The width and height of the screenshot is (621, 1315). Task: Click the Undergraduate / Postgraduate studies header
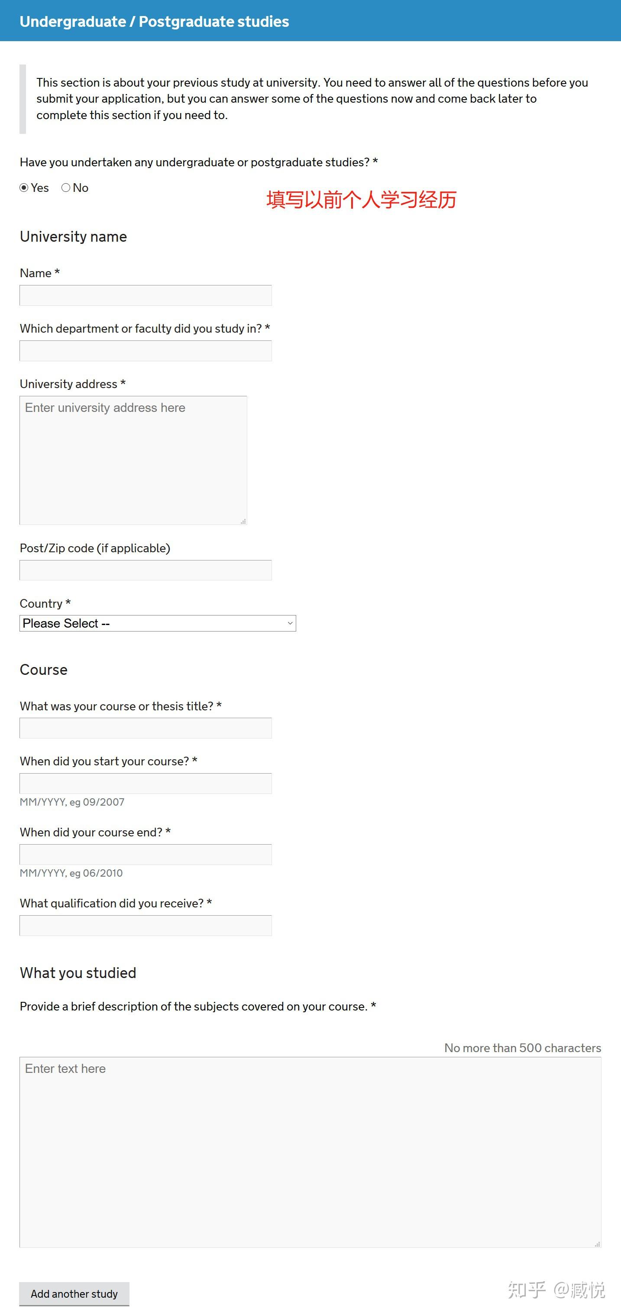[x=154, y=22]
